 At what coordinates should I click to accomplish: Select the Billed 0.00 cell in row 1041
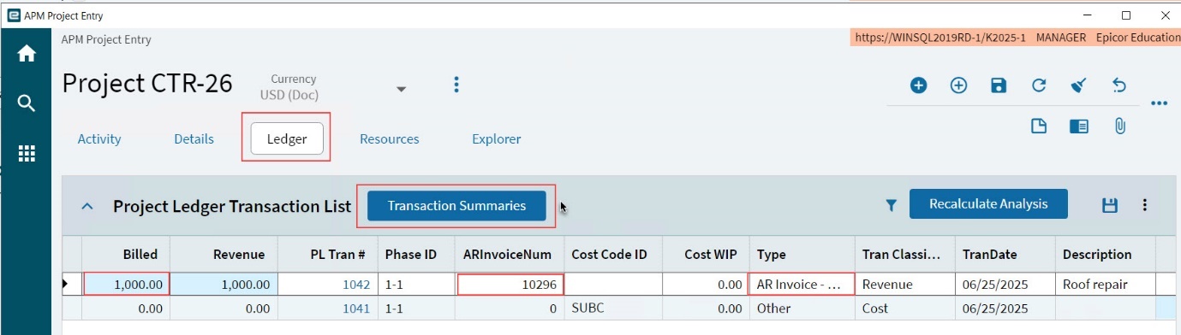126,308
